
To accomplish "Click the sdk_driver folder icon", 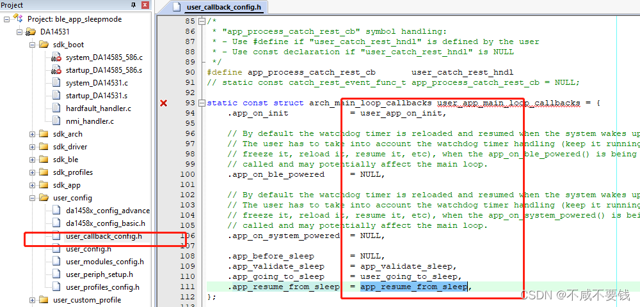I will [x=44, y=147].
